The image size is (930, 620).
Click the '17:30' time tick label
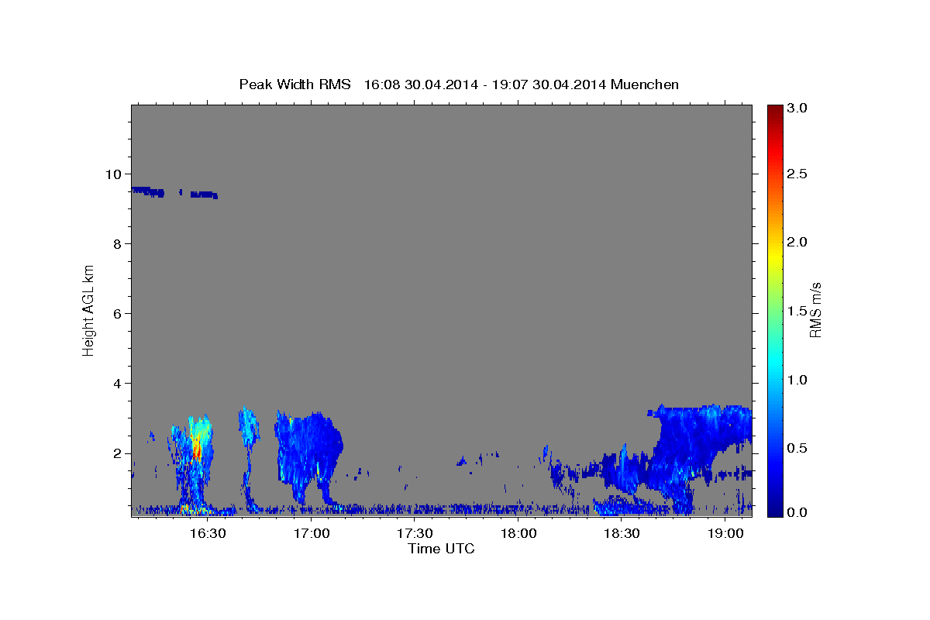(x=415, y=533)
